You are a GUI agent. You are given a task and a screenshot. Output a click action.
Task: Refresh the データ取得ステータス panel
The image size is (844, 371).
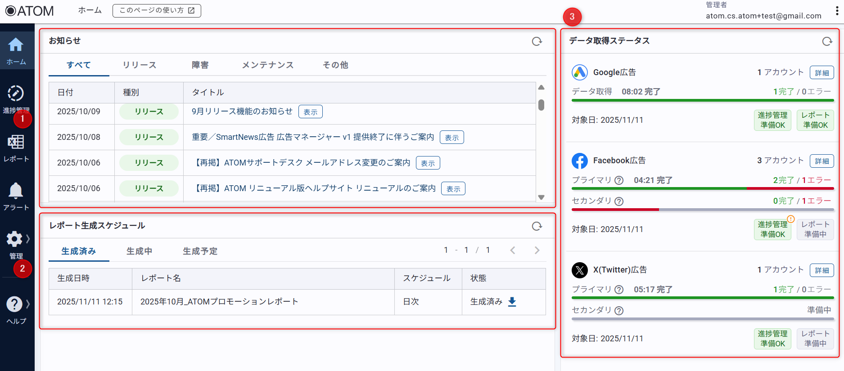(827, 41)
